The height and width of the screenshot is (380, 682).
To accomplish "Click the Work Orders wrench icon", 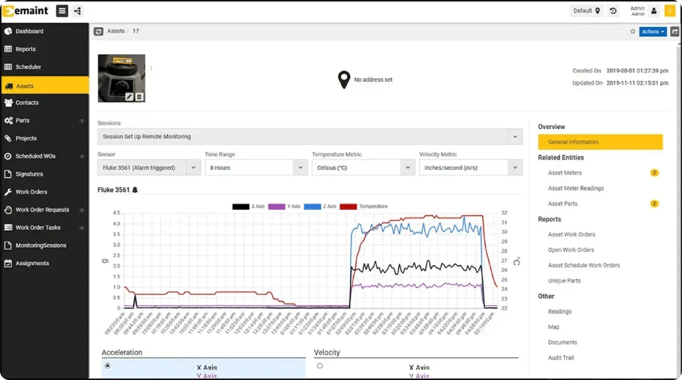I will coord(8,192).
